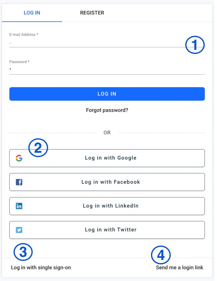Click the circled number 2 annotation
Image resolution: width=217 pixels, height=281 pixels.
[x=38, y=148]
